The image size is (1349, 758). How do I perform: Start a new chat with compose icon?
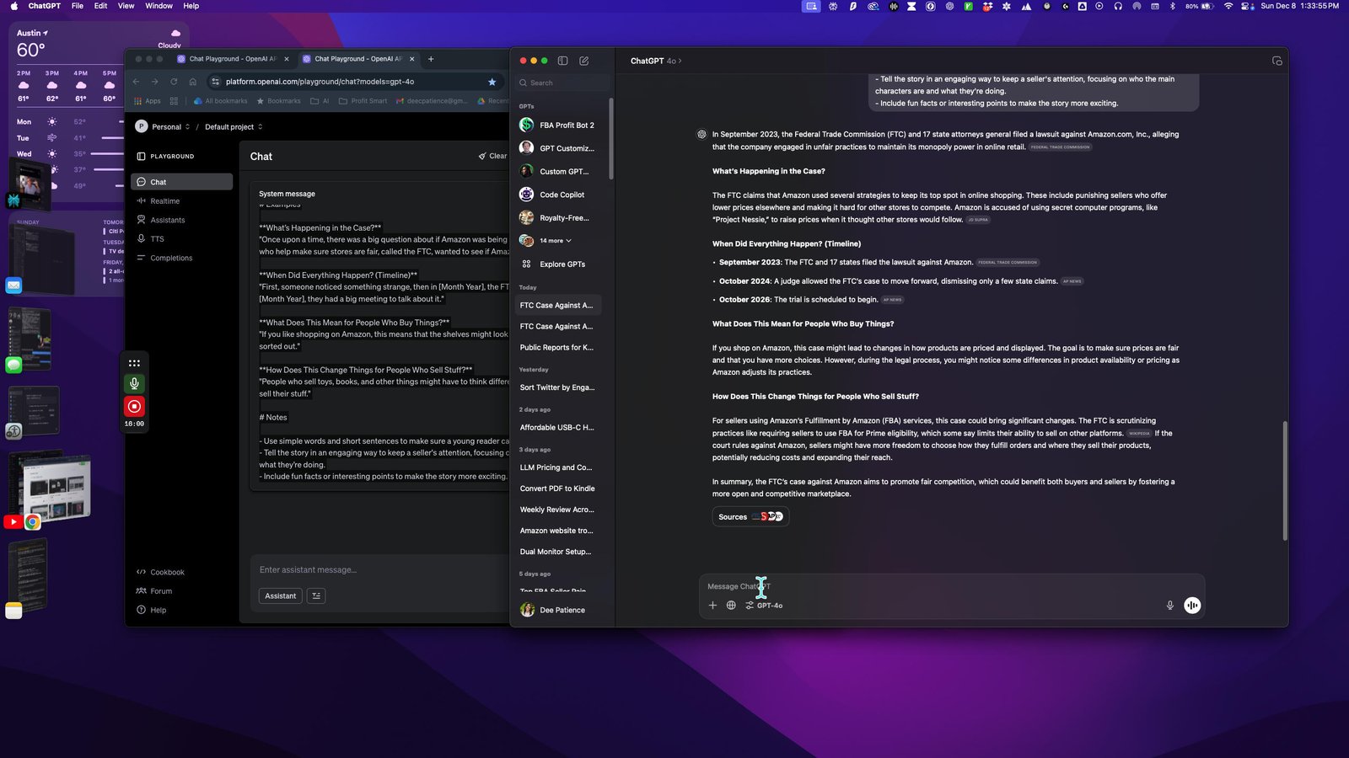pos(584,61)
